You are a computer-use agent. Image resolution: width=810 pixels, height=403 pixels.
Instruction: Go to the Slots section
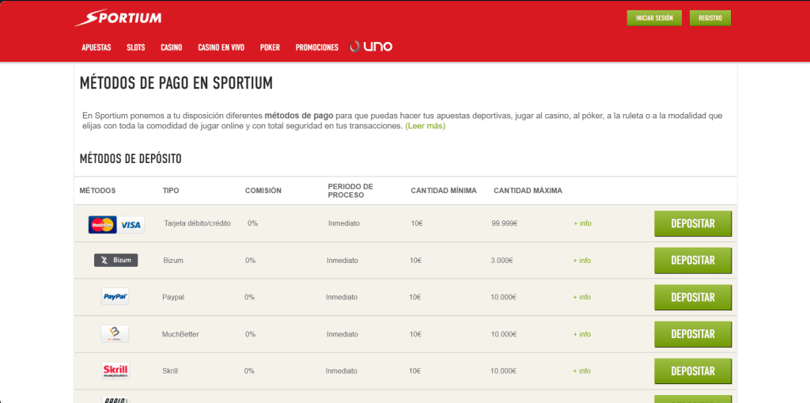click(136, 48)
